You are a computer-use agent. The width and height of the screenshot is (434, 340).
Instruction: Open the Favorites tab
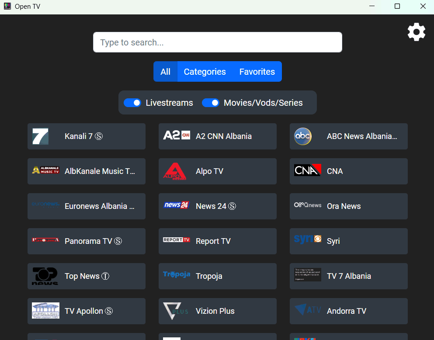pos(257,72)
